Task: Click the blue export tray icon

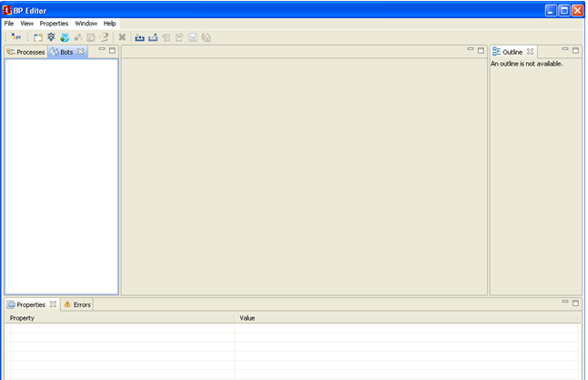Action: tap(153, 37)
